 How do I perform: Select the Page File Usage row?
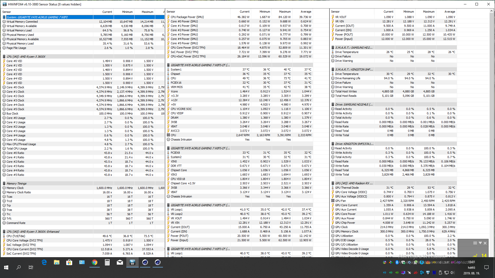[83, 48]
